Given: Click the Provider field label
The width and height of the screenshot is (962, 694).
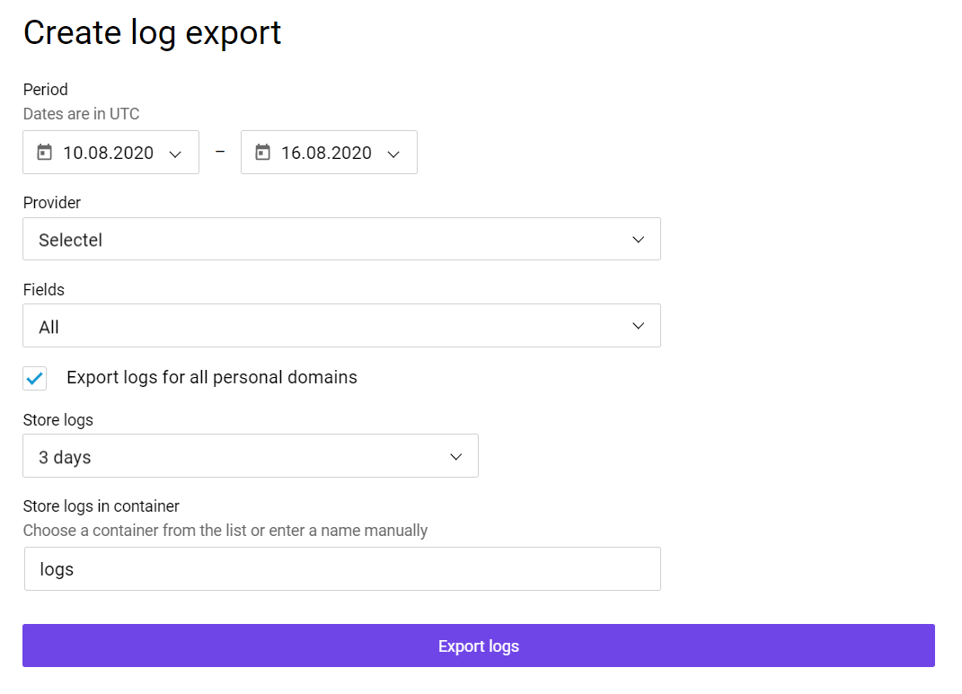Looking at the screenshot, I should click(51, 203).
